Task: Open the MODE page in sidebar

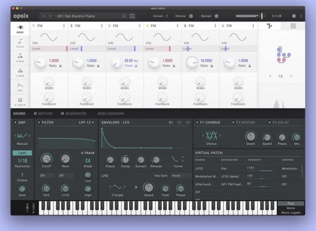Action: (20, 29)
